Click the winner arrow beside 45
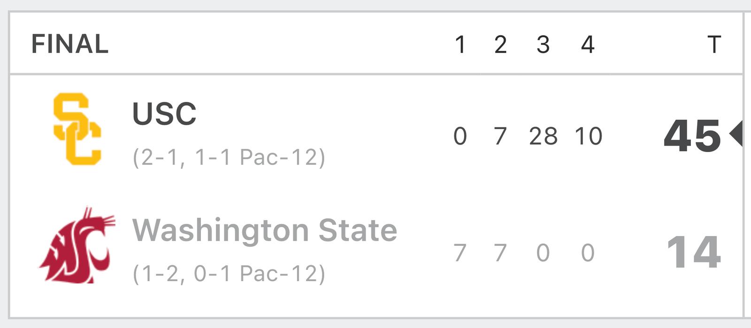The width and height of the screenshot is (751, 328). (736, 134)
